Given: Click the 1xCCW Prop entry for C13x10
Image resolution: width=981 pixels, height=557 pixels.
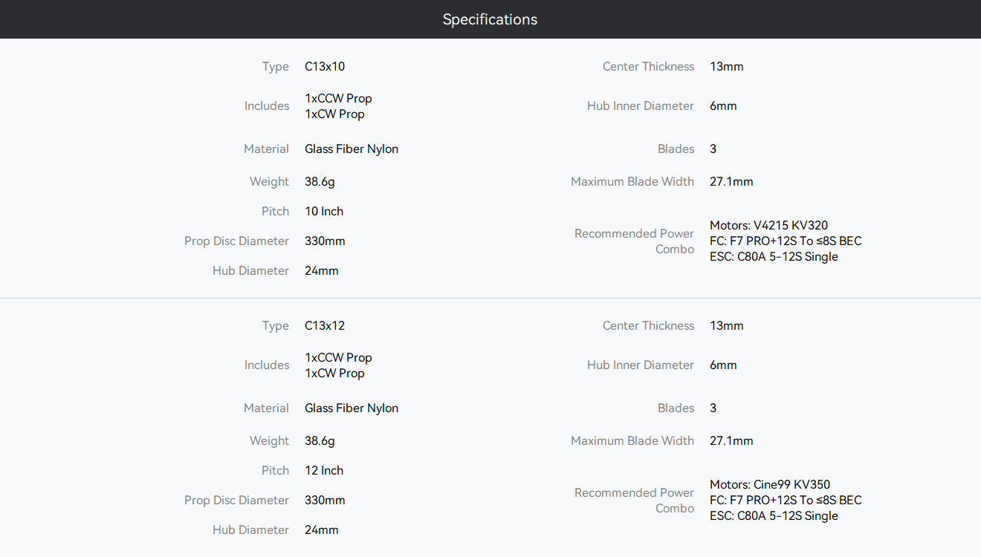Looking at the screenshot, I should 338,98.
